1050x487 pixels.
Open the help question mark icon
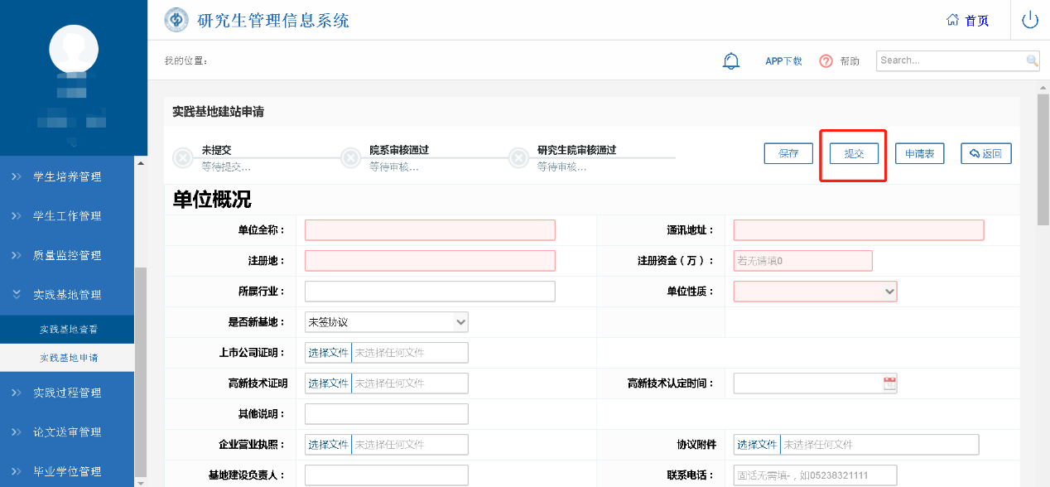[x=826, y=61]
